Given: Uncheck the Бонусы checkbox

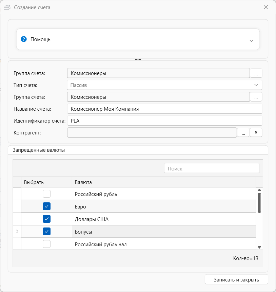Looking at the screenshot, I should (46, 232).
